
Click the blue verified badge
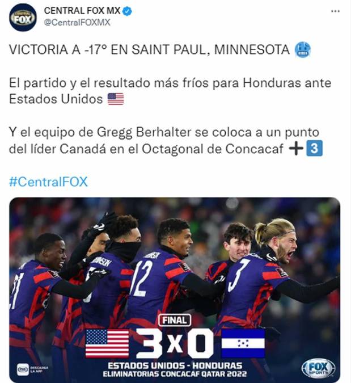127,11
